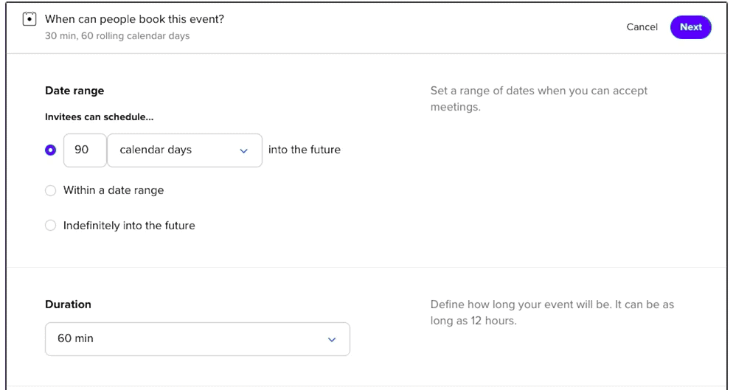Choose 'Indefinitely into the future' radio option

click(50, 226)
